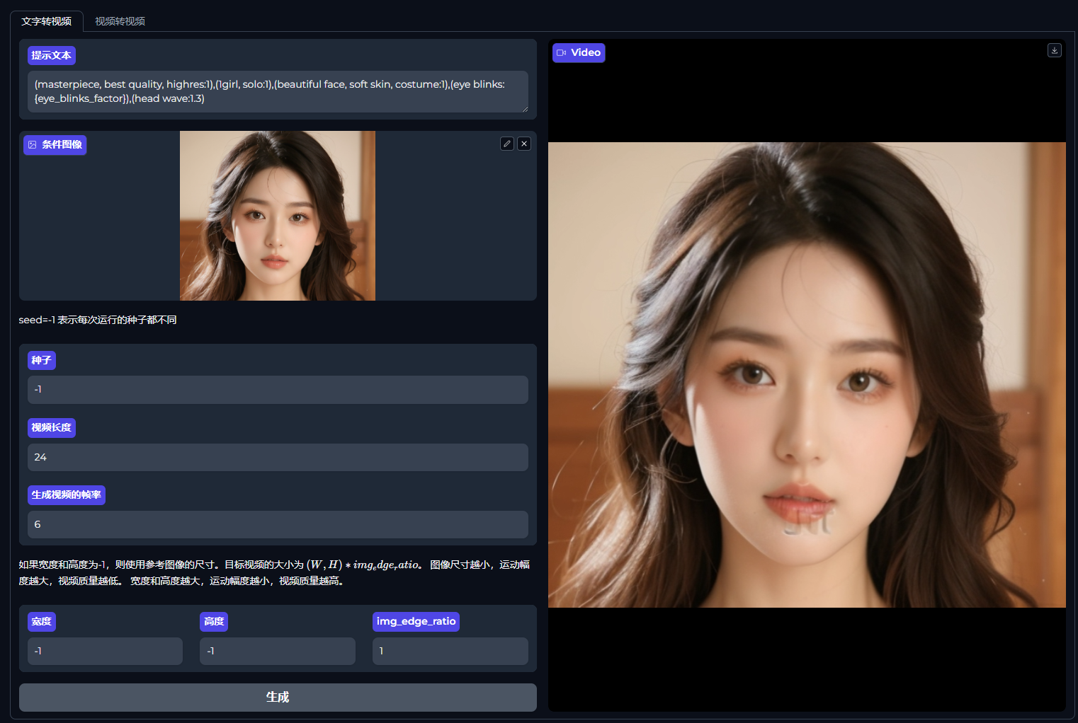The height and width of the screenshot is (723, 1078).
Task: Click the 高度 input field
Action: (x=277, y=651)
